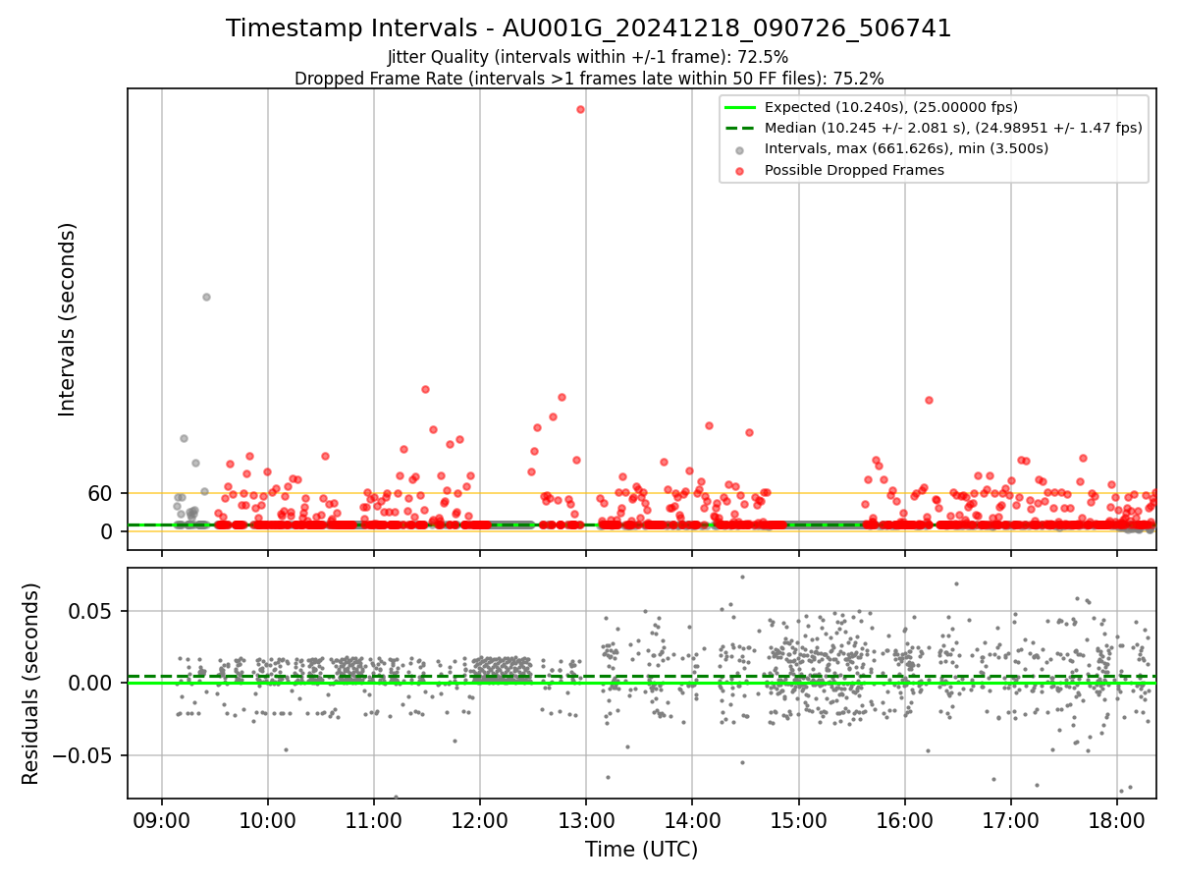Select the 'Dropped Frame Rate' subtitle line showing 75.2%
Image resolution: width=1178 pixels, height=884 pixels.
click(589, 79)
